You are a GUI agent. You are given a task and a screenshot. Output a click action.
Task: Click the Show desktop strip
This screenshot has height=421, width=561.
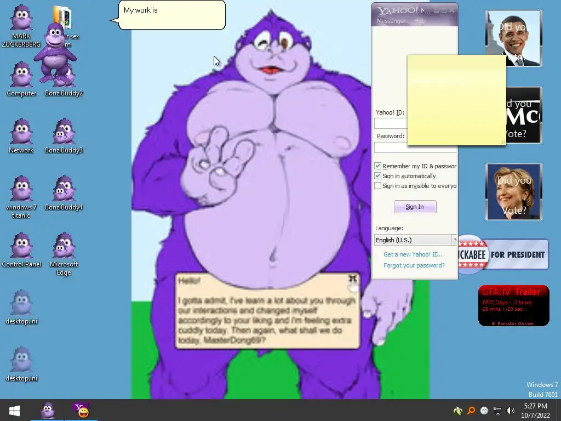pyautogui.click(x=558, y=410)
